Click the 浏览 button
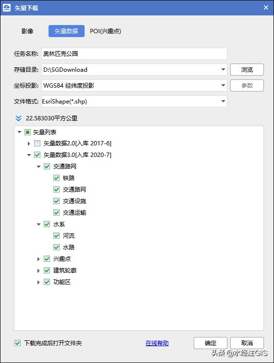Image resolution: width=274 pixels, height=363 pixels. pos(247,69)
